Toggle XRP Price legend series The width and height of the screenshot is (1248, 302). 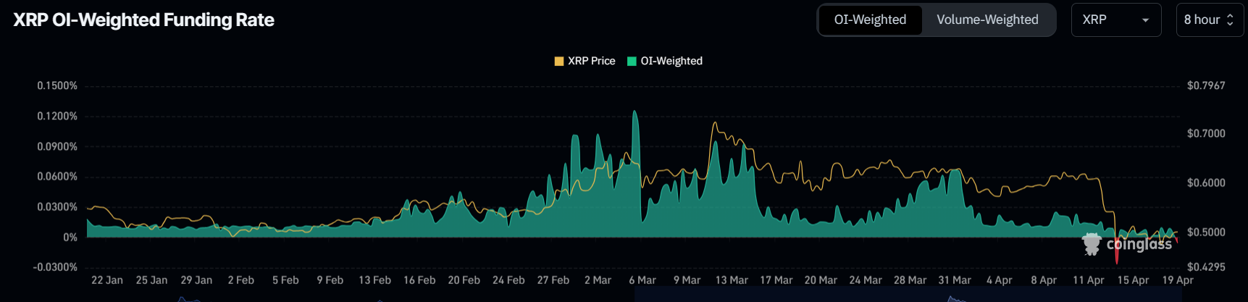pyautogui.click(x=585, y=61)
